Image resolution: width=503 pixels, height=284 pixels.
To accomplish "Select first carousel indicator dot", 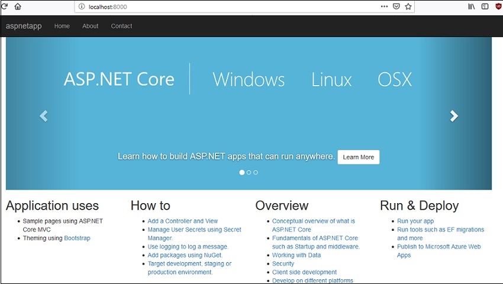I will tap(242, 172).
